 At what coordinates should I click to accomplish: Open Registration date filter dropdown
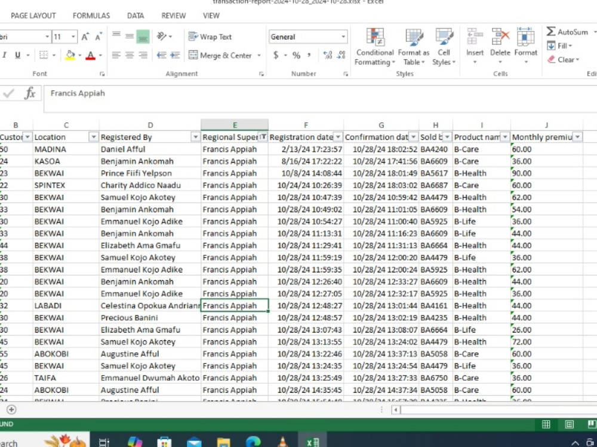click(338, 137)
